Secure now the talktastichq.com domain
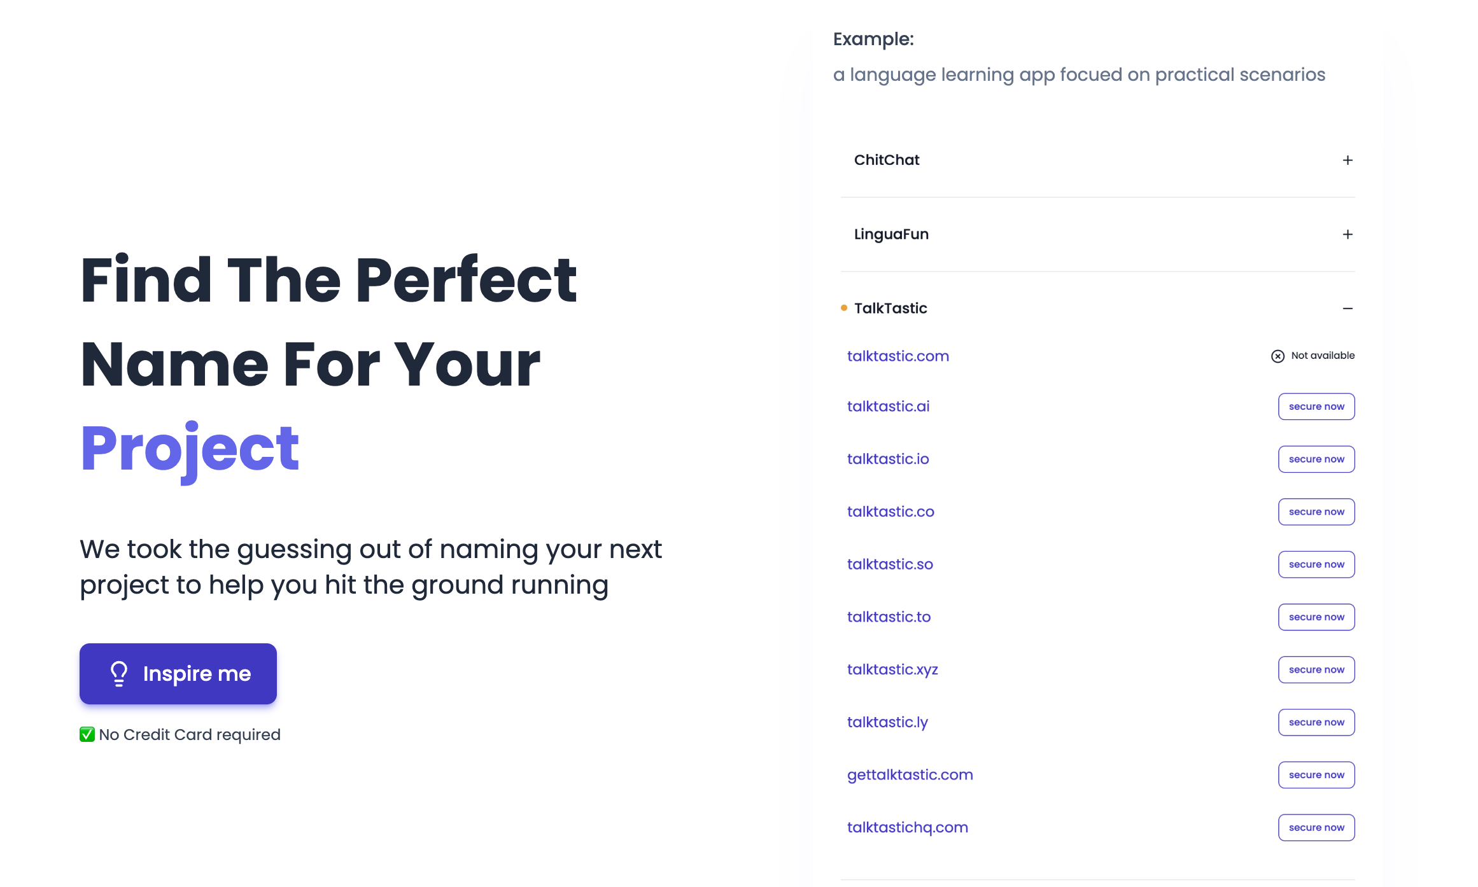The width and height of the screenshot is (1478, 887). [x=1316, y=827]
